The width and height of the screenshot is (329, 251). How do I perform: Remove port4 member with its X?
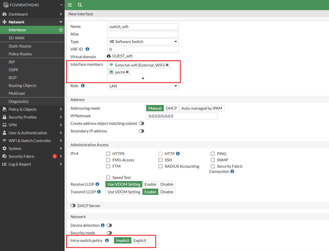(x=127, y=72)
